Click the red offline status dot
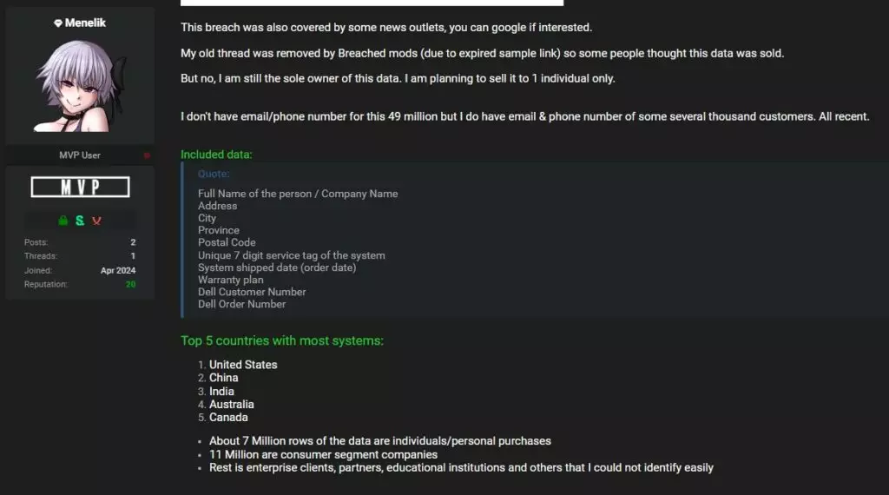 click(x=147, y=155)
